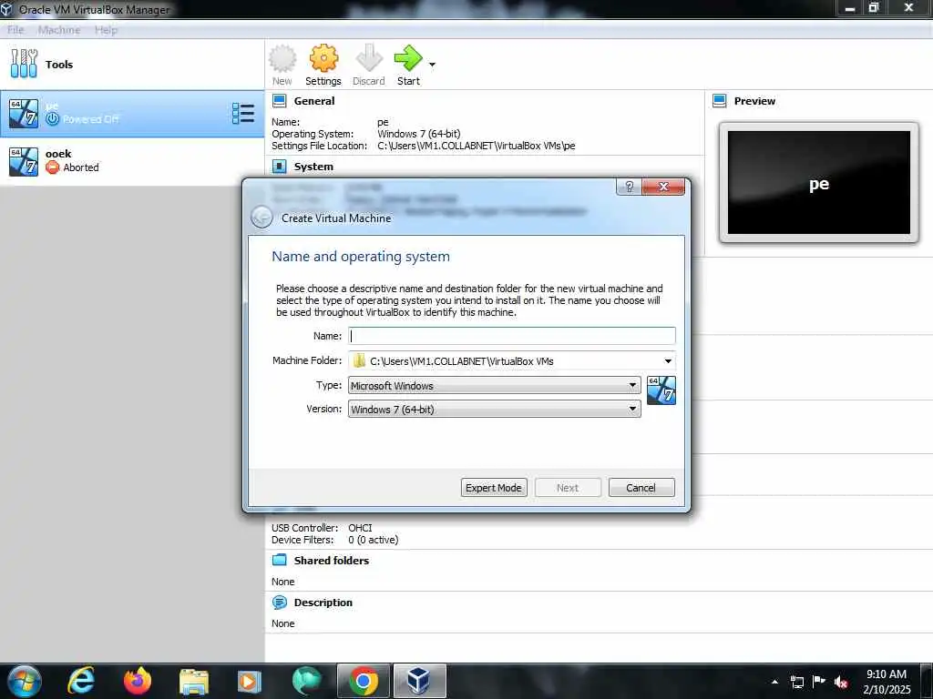Click the network tray icon
933x699 pixels.
pyautogui.click(x=796, y=682)
